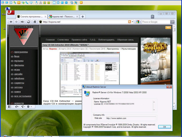The height and width of the screenshot is (137, 182).
Task: Open 'Главная' in site navigation
Action: click(50, 40)
